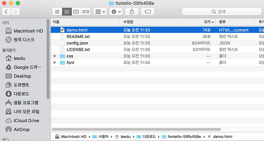Open the gear action menu
Screen dimensions: 264x141
116,12
